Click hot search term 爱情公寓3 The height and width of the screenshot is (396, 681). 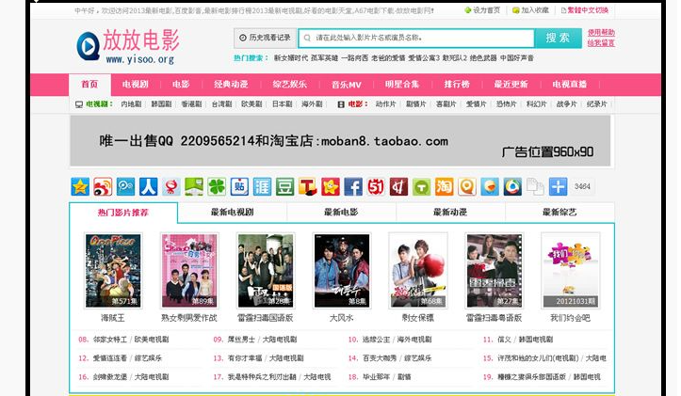click(424, 58)
